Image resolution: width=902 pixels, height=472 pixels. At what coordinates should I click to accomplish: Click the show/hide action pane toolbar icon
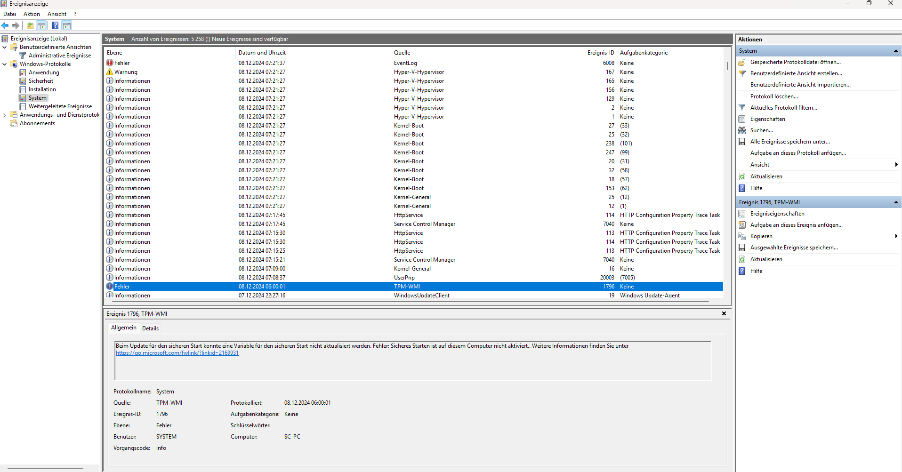point(67,25)
